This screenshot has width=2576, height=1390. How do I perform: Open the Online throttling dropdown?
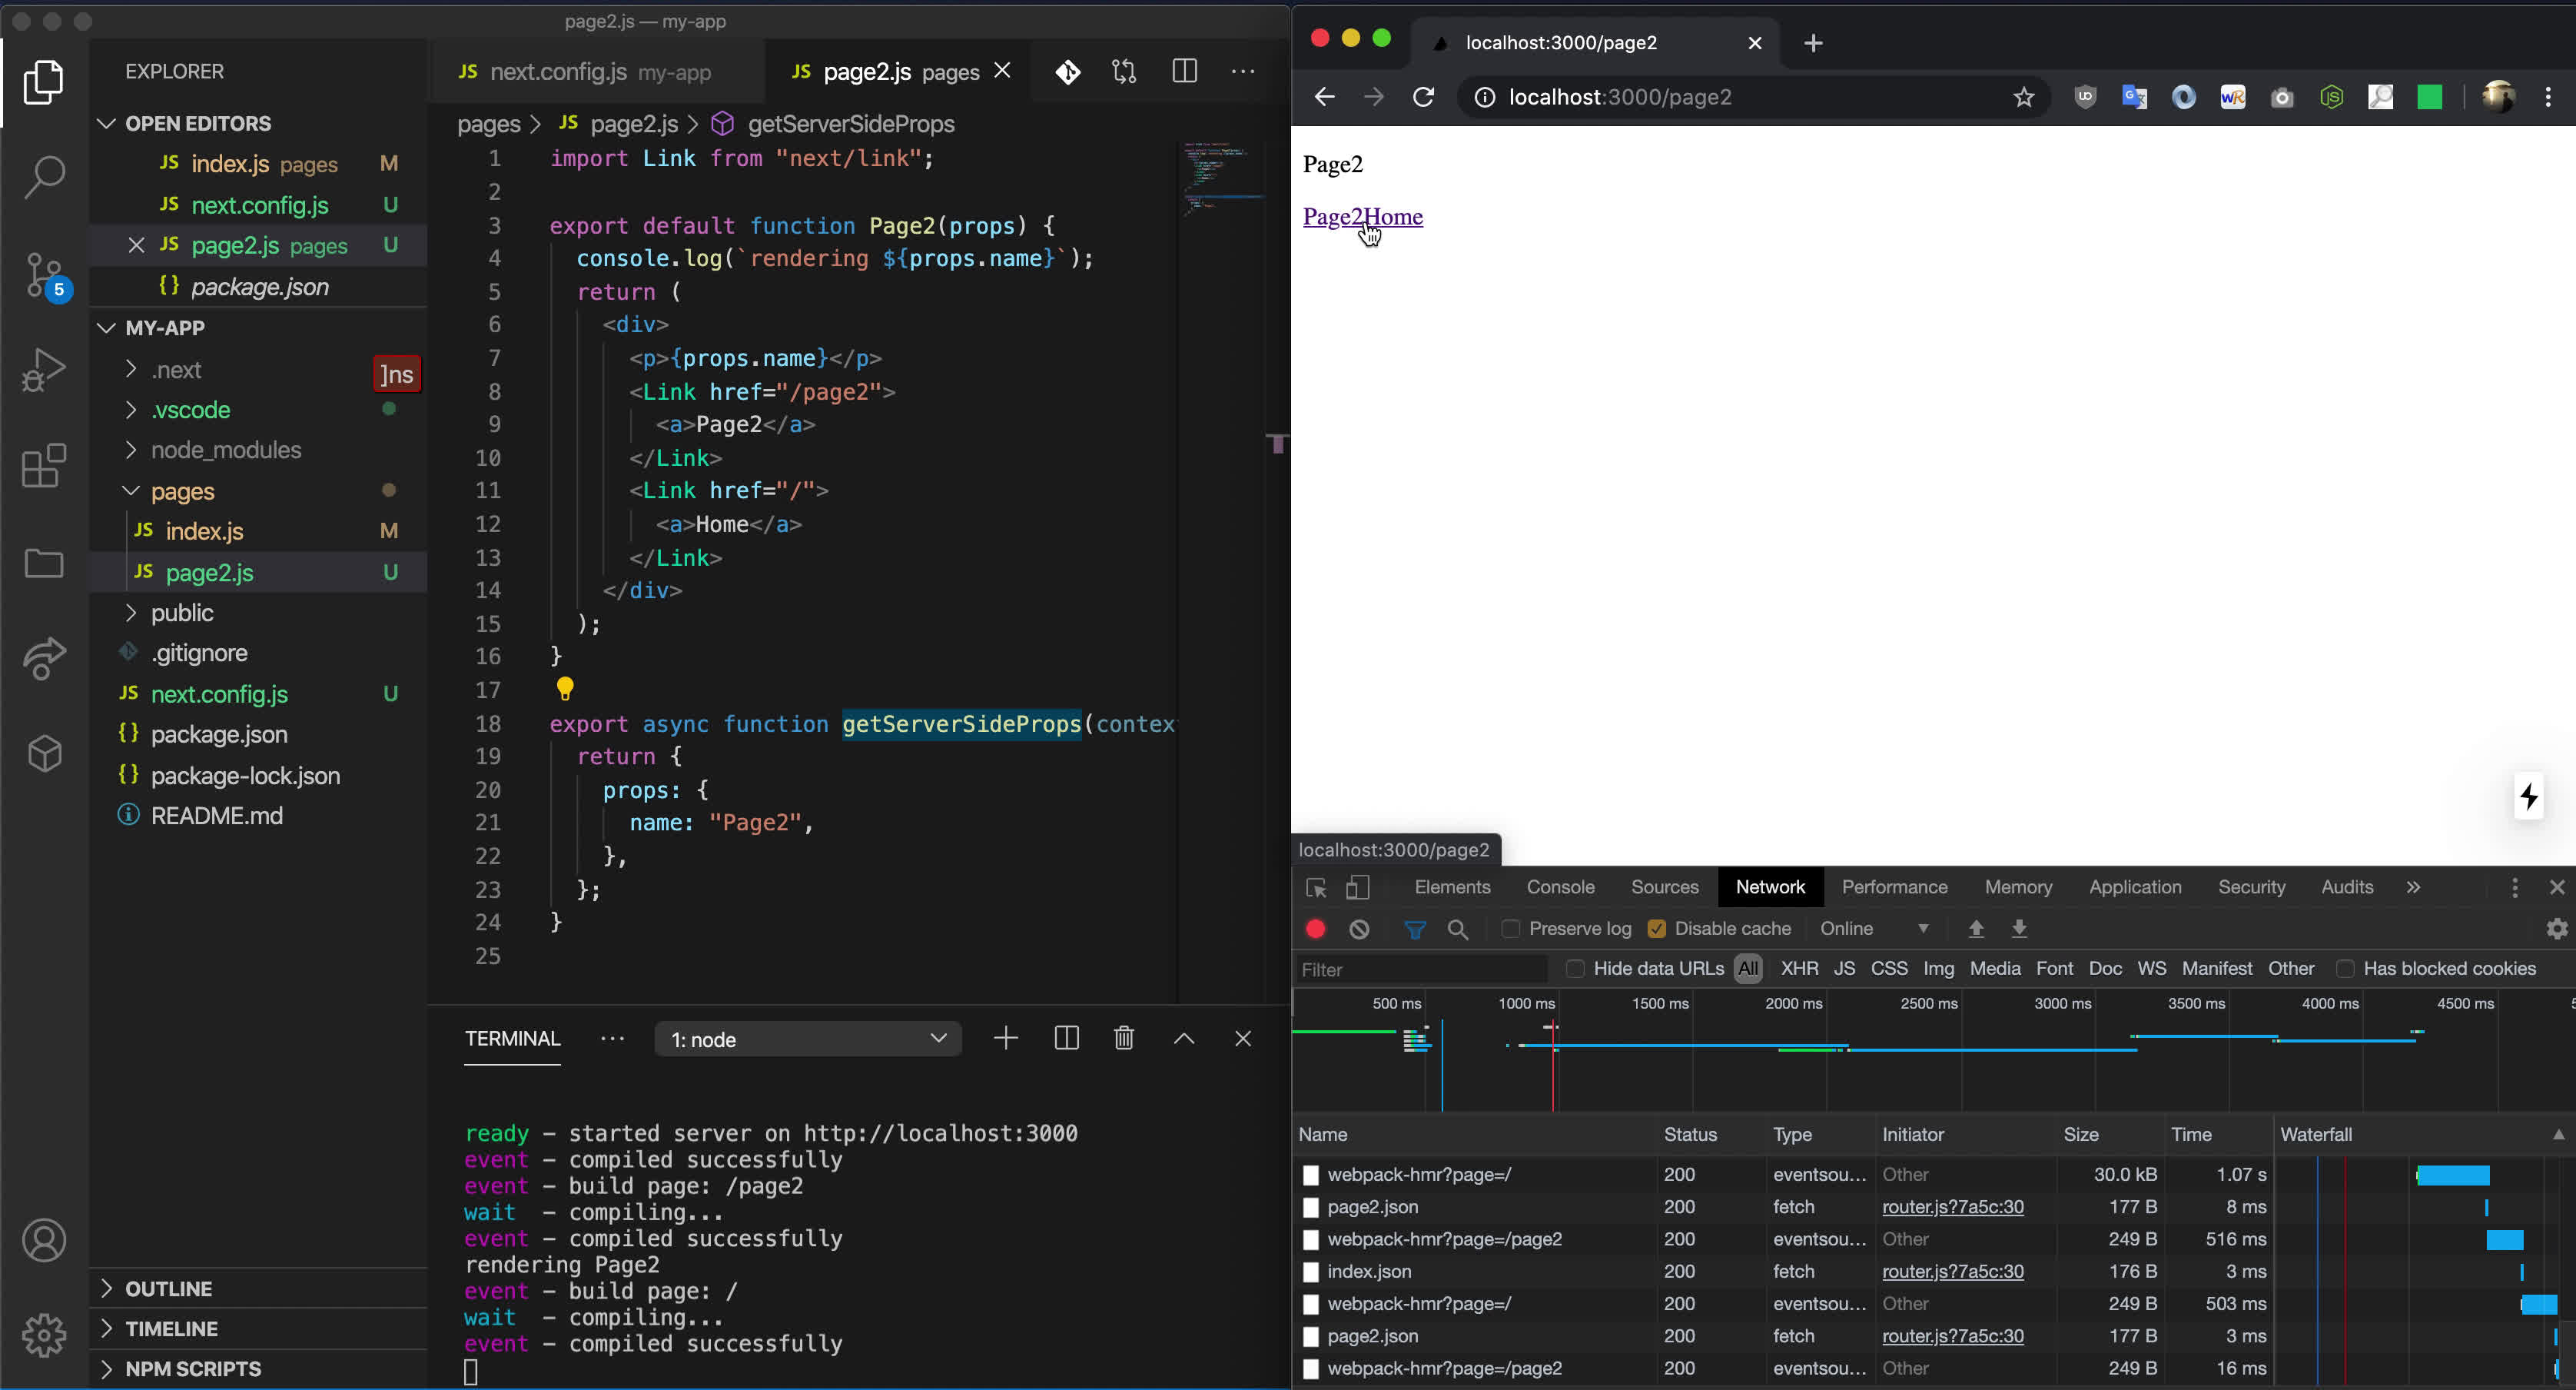tap(1874, 929)
